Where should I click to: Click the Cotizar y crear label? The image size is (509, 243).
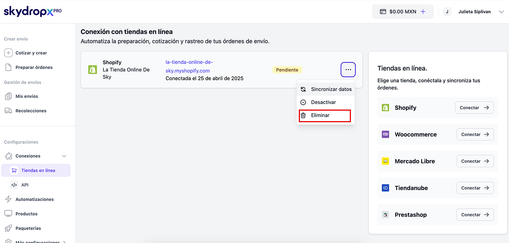[31, 53]
